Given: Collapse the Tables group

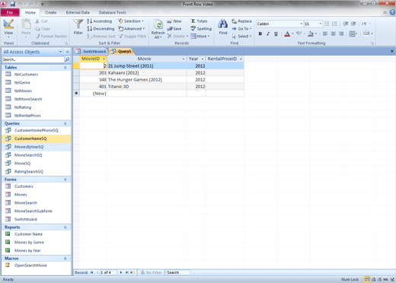Looking at the screenshot, I should coord(65,68).
